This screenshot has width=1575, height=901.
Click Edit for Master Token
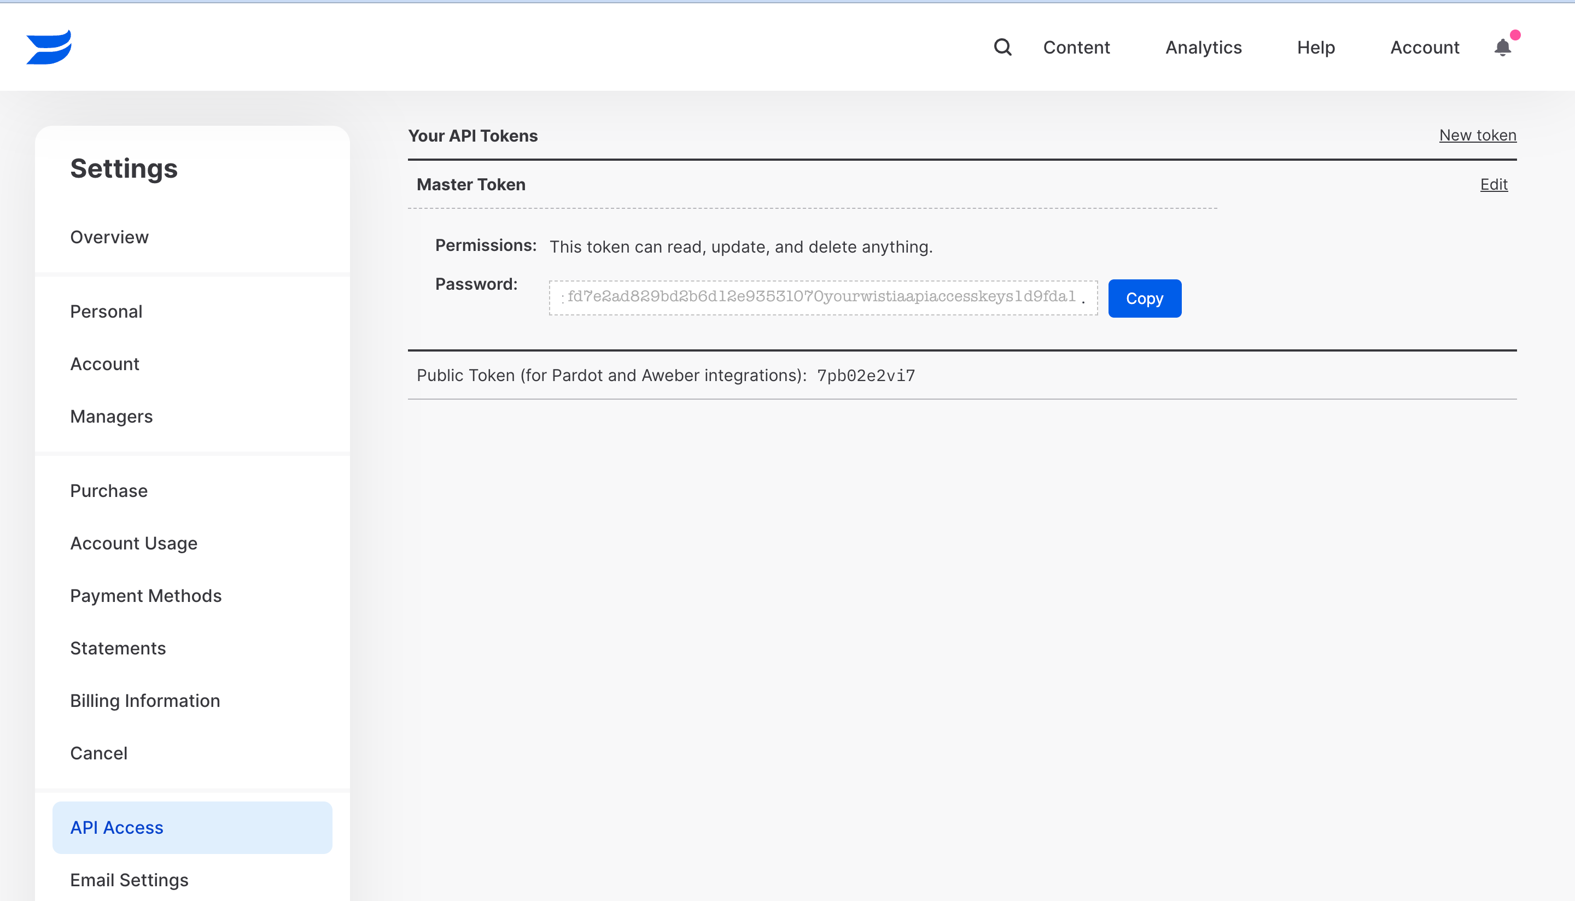point(1494,184)
